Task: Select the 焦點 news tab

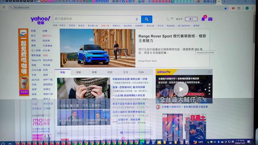Action: click(63, 72)
